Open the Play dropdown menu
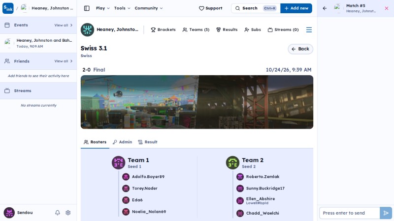 tap(103, 8)
